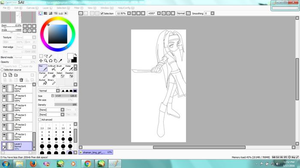300x168 pixels.
Task: Select the Pen tool
Action: click(43, 68)
